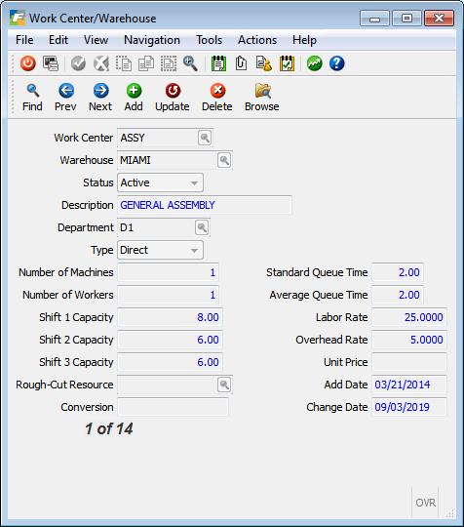Open Warehouse lookup magnifier
Viewport: 464px width, 527px height.
click(224, 160)
